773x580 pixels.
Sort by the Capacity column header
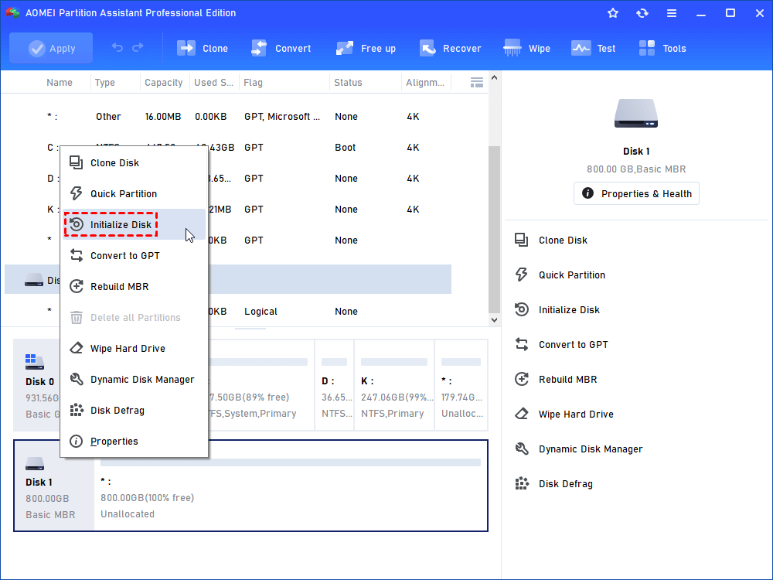pos(164,83)
